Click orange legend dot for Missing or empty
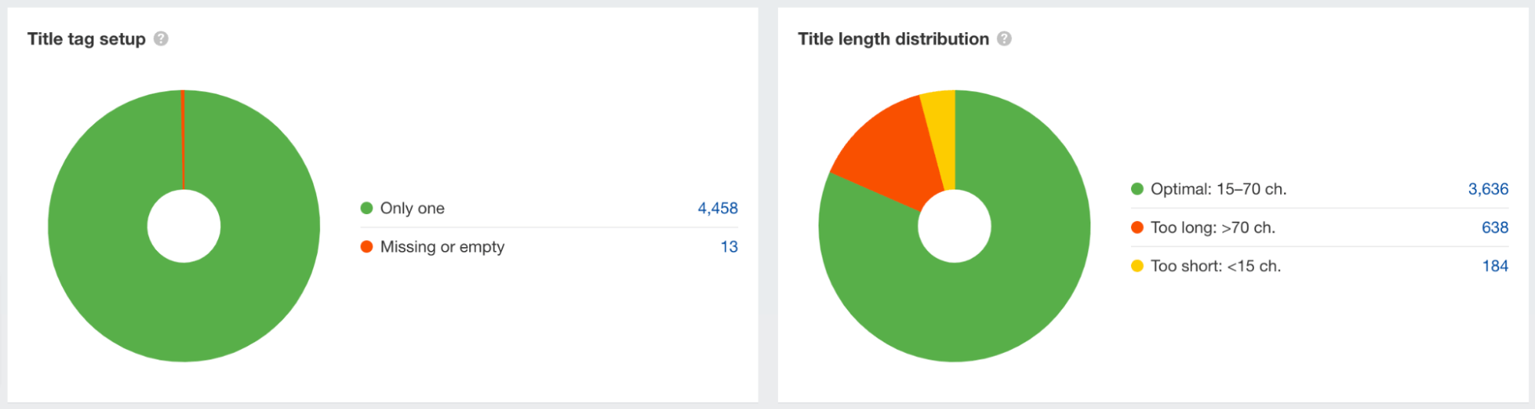Screen dimensions: 1535x409 point(367,246)
